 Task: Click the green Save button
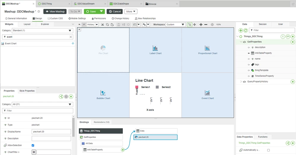[91, 12]
